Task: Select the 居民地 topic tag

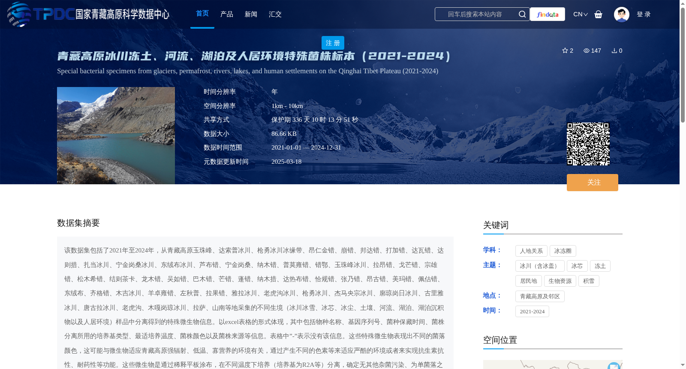Action: coord(529,281)
